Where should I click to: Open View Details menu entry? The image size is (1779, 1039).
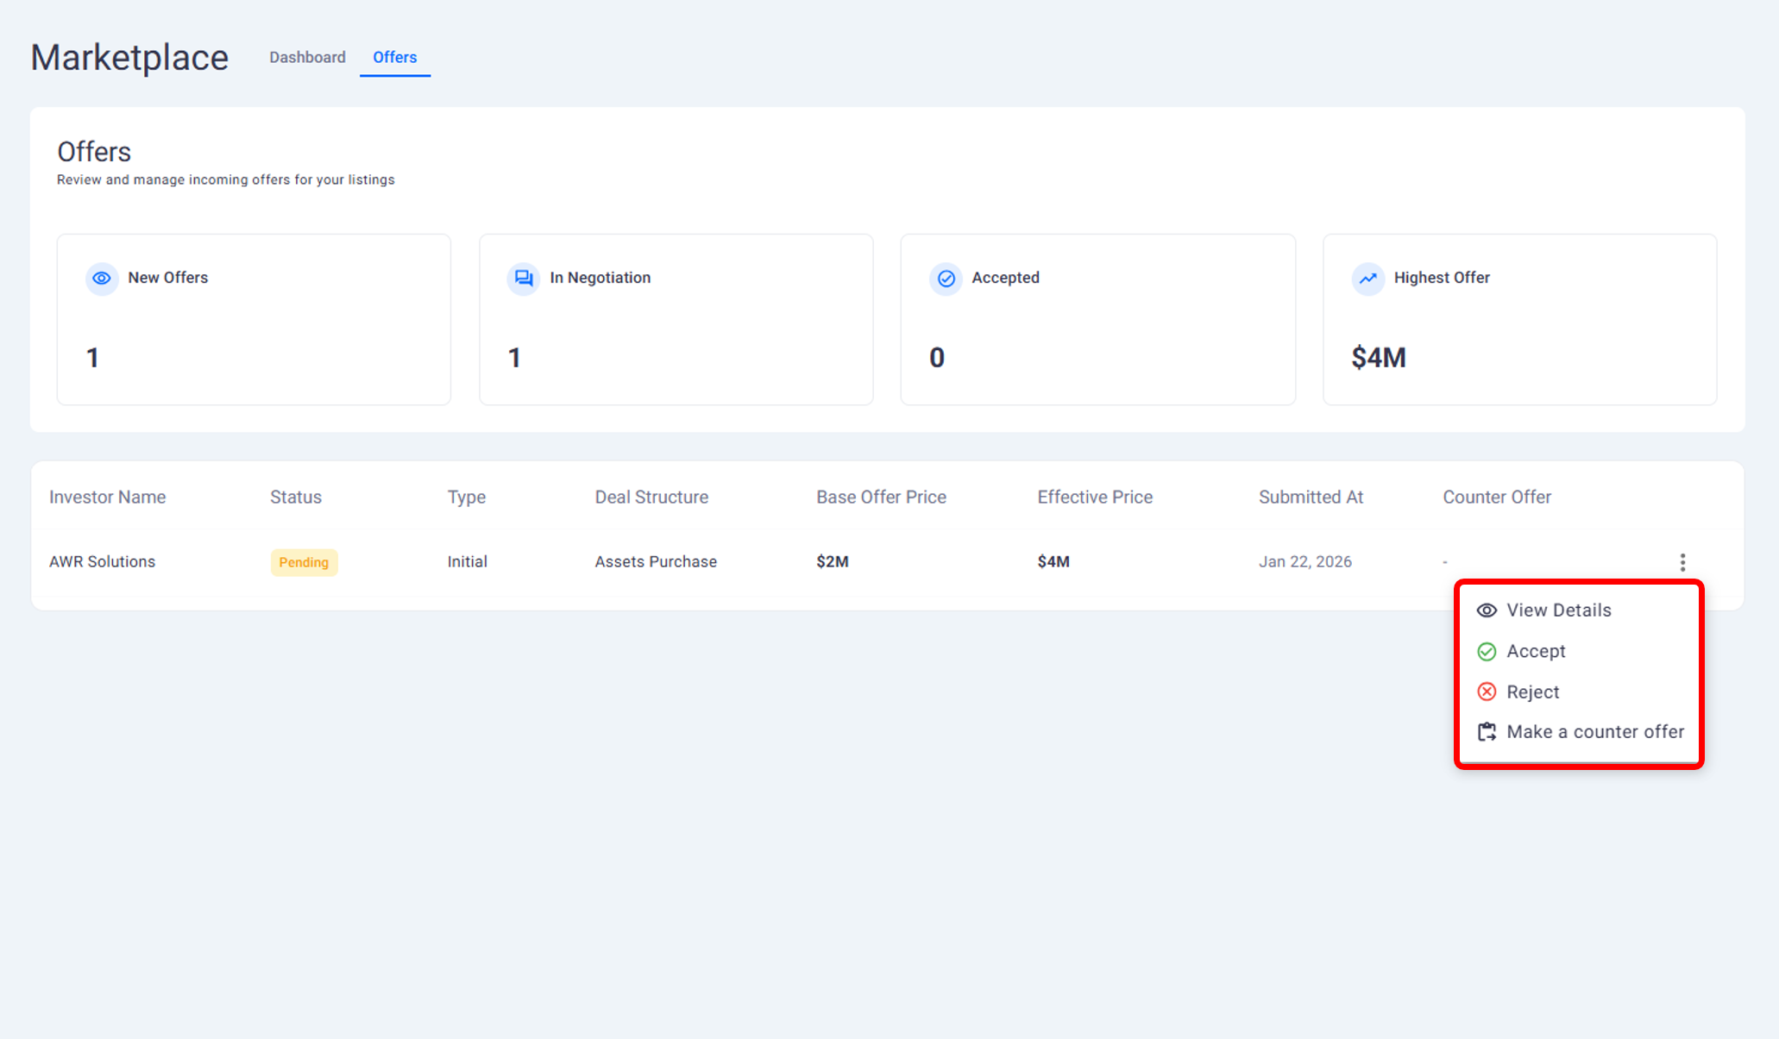(1558, 610)
